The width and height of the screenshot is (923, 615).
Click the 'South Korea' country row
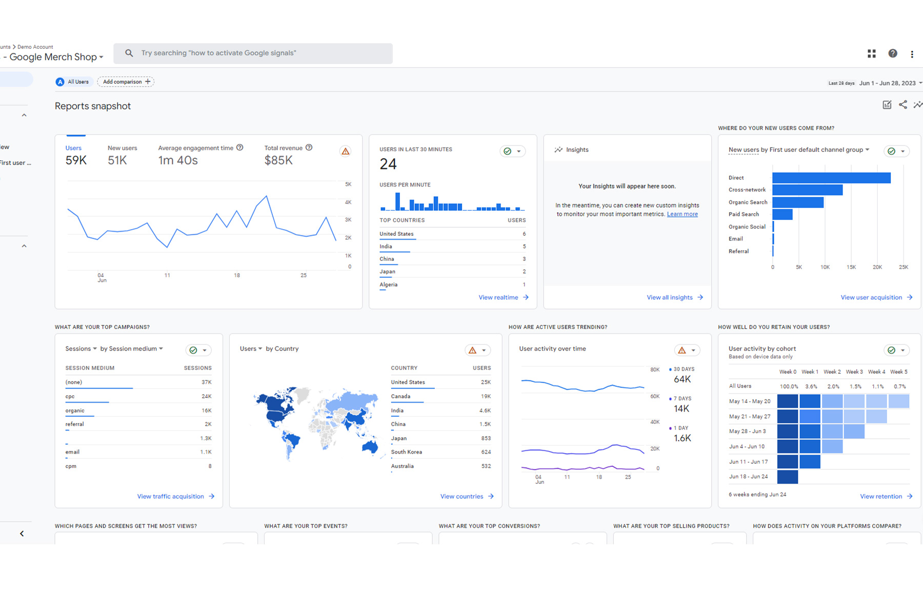440,452
